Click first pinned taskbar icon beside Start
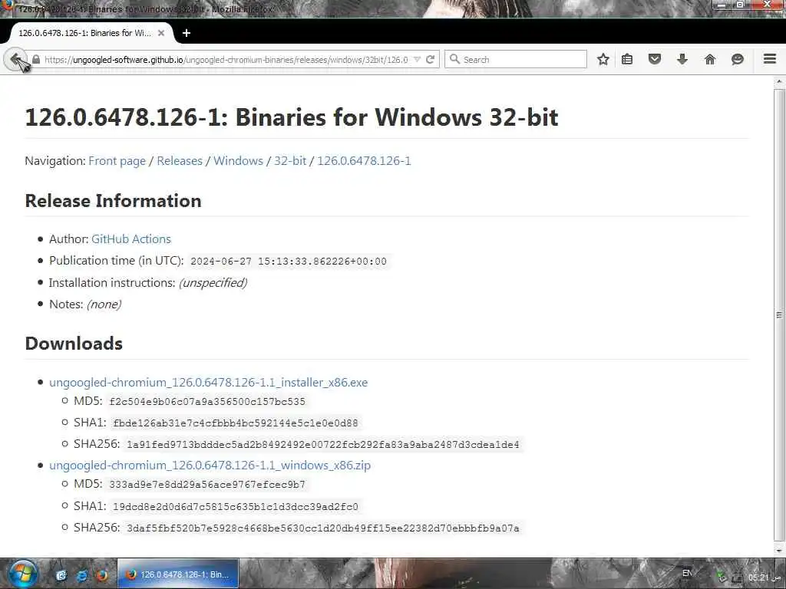Image resolution: width=786 pixels, height=589 pixels. click(61, 575)
